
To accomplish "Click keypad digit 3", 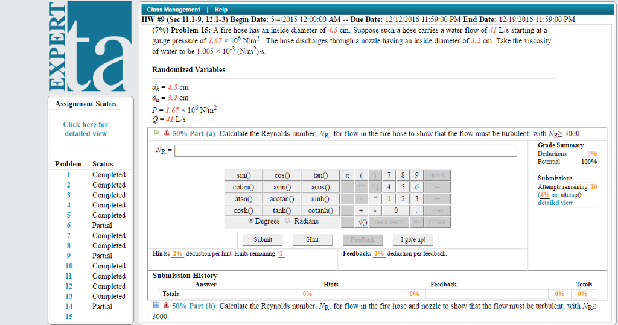I will coord(416,199).
